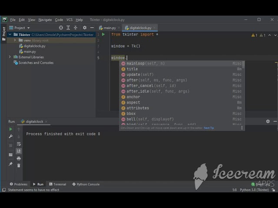The image size is (278, 208).
Task: Click line 3 code window = Tk()
Action: [126, 46]
